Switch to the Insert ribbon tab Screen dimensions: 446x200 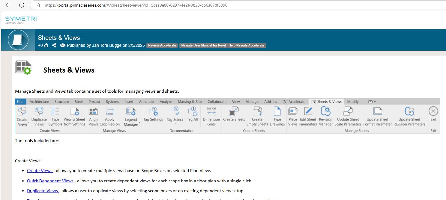click(x=129, y=102)
